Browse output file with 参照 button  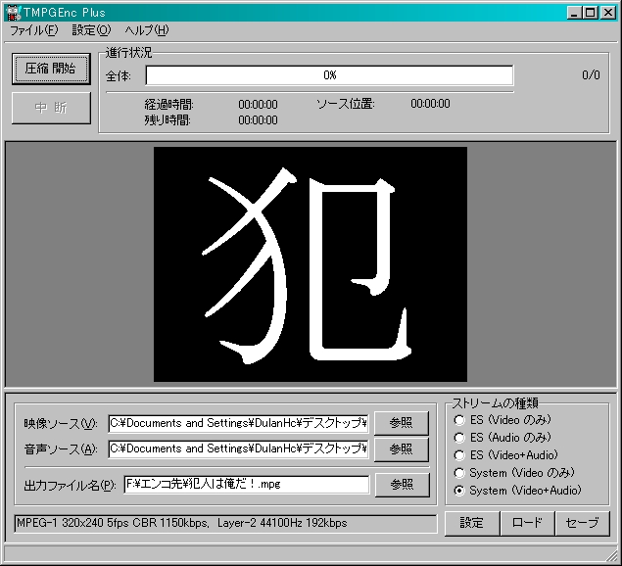tap(403, 485)
